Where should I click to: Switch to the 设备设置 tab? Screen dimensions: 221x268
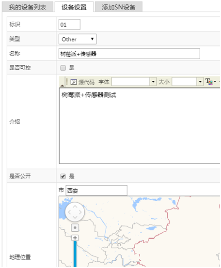pyautogui.click(x=74, y=7)
